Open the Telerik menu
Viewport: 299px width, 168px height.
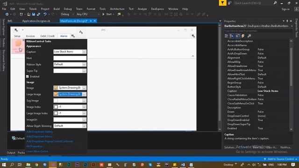tap(33, 9)
